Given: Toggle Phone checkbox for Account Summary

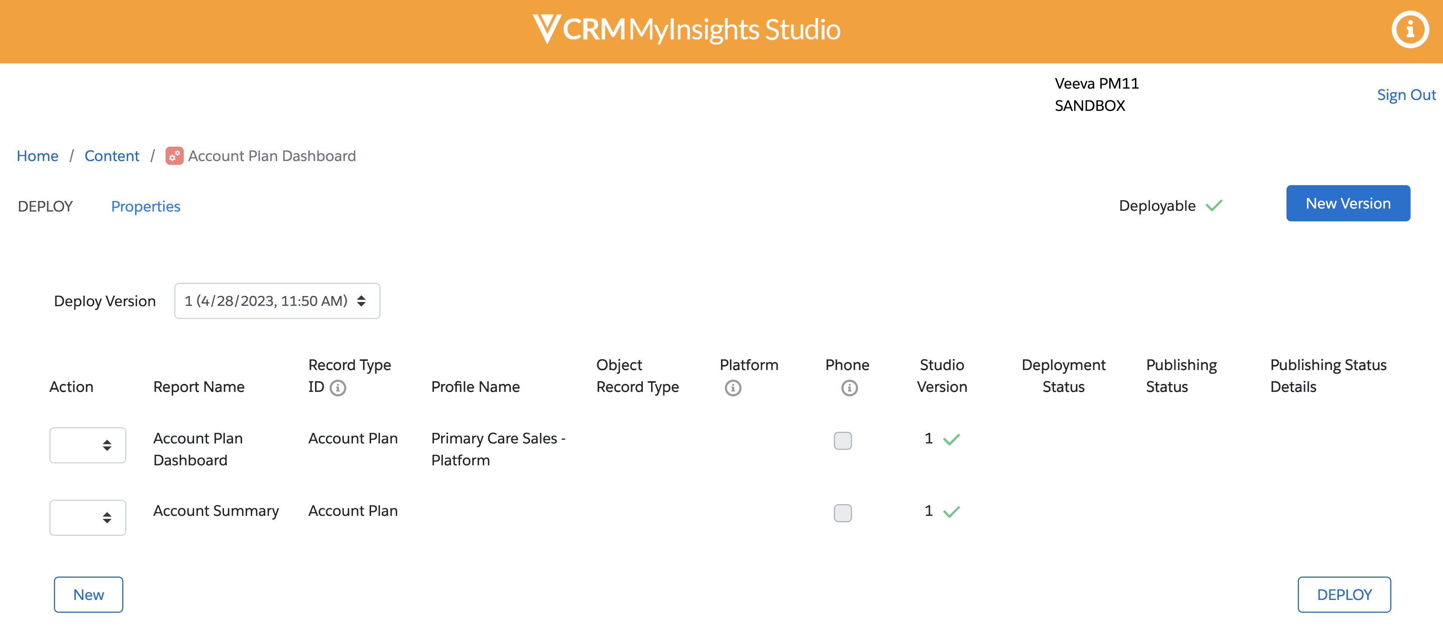Looking at the screenshot, I should pos(843,513).
